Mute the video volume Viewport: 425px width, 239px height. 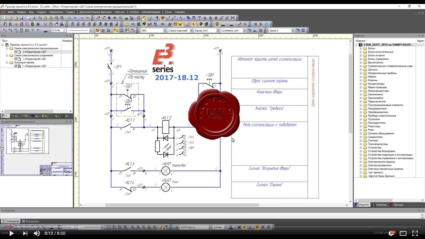[37, 233]
